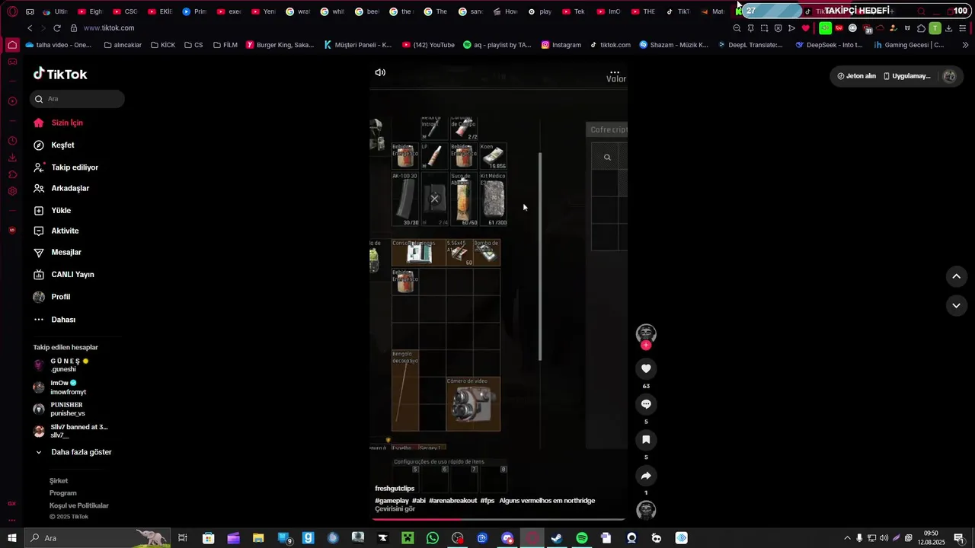Open the Şirket footer link

(59, 481)
